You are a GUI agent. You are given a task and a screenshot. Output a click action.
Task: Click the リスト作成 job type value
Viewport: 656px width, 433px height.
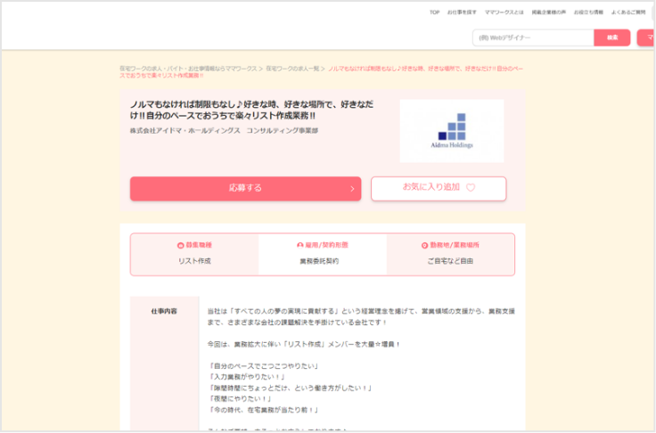click(x=194, y=261)
